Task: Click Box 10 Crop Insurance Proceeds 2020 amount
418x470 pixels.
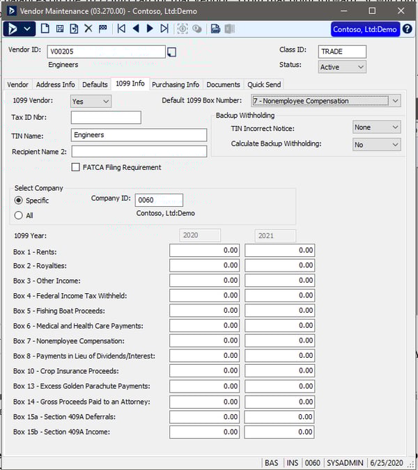Action: pyautogui.click(x=205, y=370)
